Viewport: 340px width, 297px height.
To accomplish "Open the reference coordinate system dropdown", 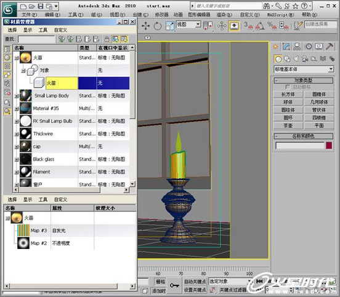I will coord(188,25).
